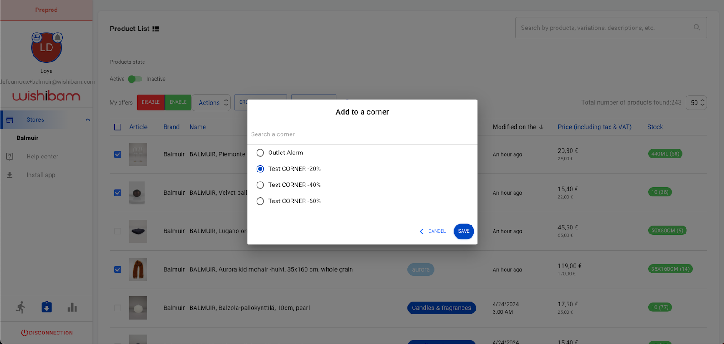
Task: Open the Velvet pallo product thumbnail
Action: pyautogui.click(x=137, y=193)
